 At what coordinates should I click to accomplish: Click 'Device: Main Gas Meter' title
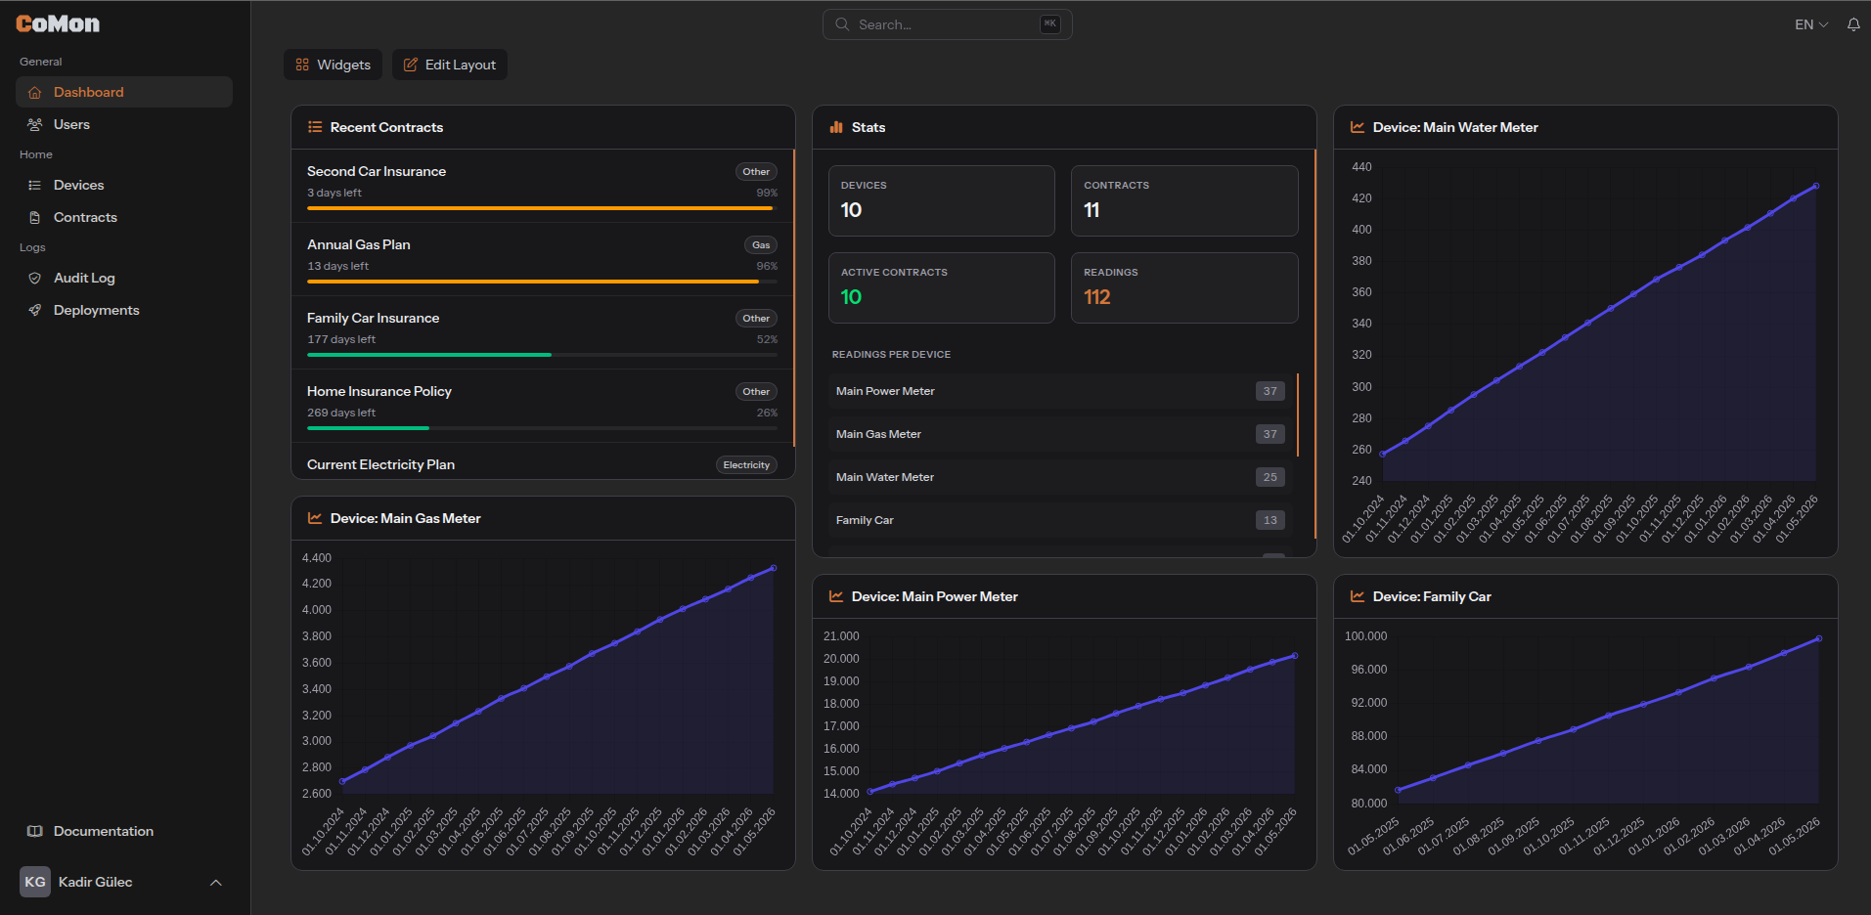point(406,518)
